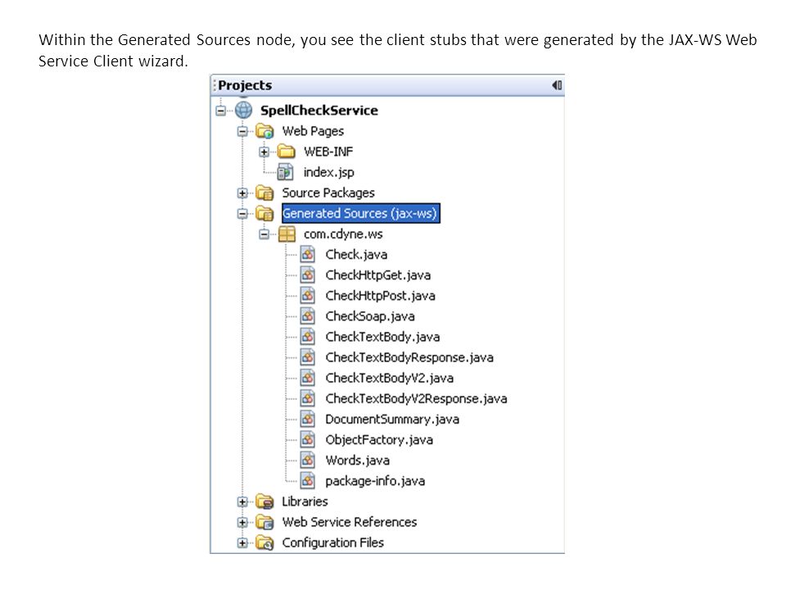Screen dimensions: 786x590
Task: Select the CheckTextBody.java file name
Action: [x=383, y=337]
